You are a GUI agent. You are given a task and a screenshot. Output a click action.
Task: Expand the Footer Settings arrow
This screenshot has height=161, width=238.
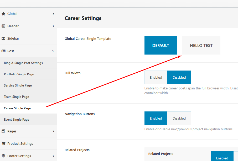53,156
